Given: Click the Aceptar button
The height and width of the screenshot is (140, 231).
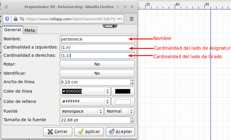Looking at the screenshot, I should click(x=120, y=132).
